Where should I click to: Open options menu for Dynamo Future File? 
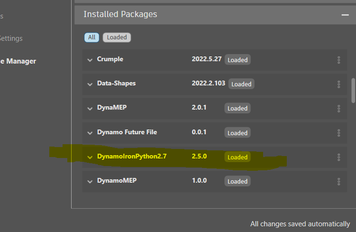pos(338,133)
